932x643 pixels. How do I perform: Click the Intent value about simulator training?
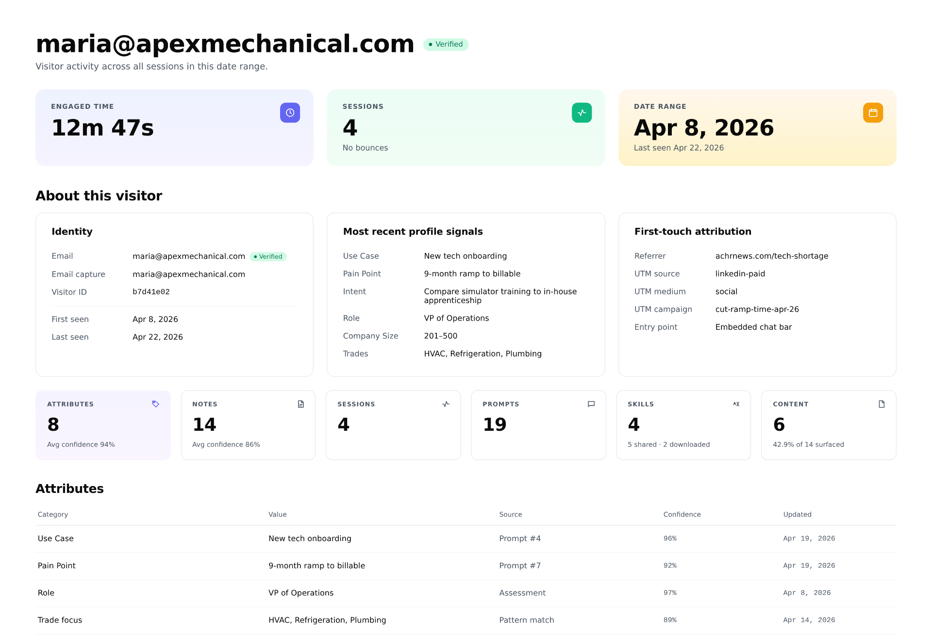point(500,296)
